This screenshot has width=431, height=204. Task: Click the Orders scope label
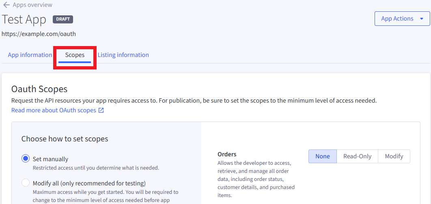click(x=227, y=154)
